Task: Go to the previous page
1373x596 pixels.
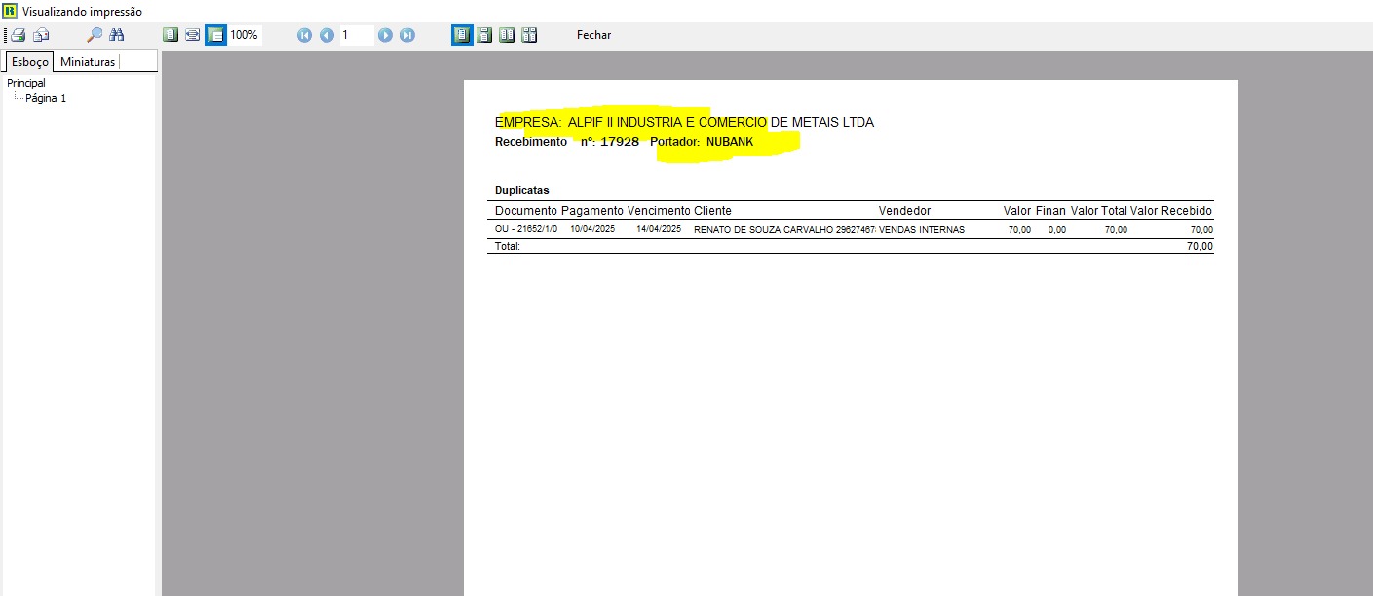Action: coord(326,35)
